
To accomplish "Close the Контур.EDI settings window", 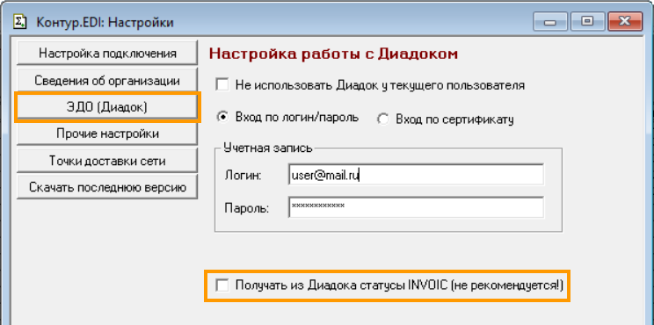I will [624, 21].
